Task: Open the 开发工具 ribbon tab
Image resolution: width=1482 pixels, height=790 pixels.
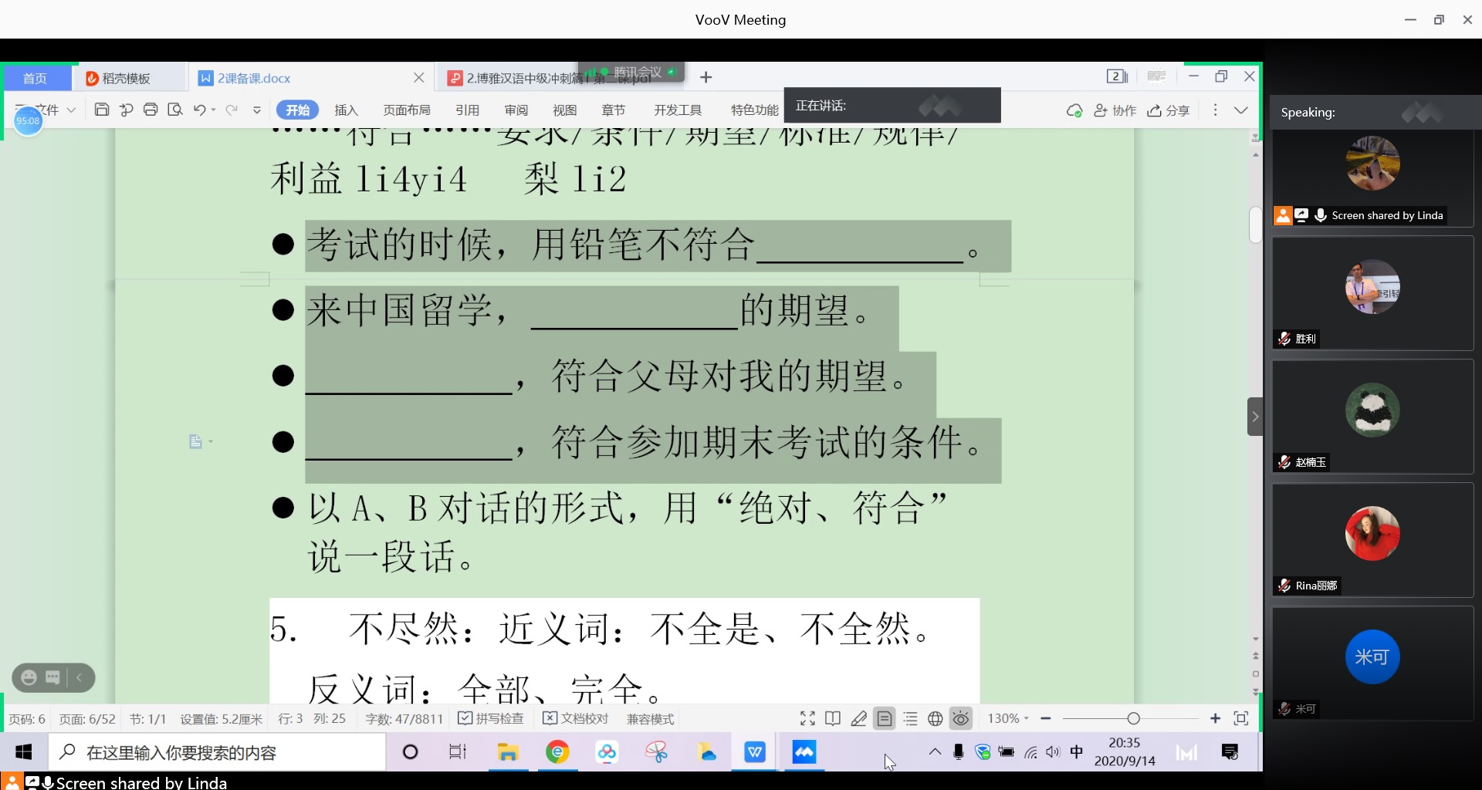Action: click(678, 110)
